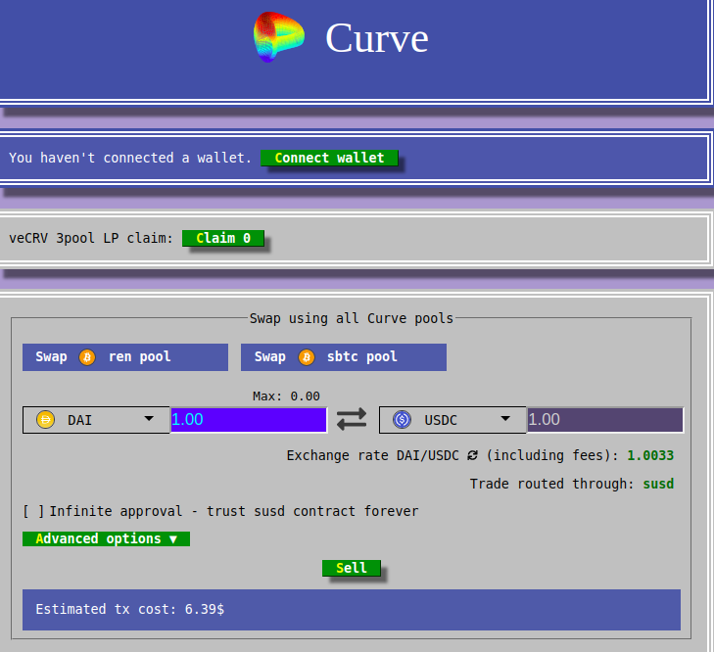This screenshot has height=652, width=714.
Task: Click the DAI coin icon
Action: (44, 420)
